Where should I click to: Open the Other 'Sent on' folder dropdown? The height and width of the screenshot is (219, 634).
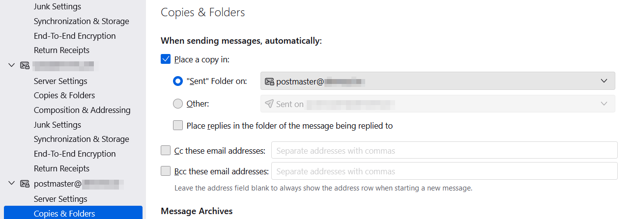(437, 104)
